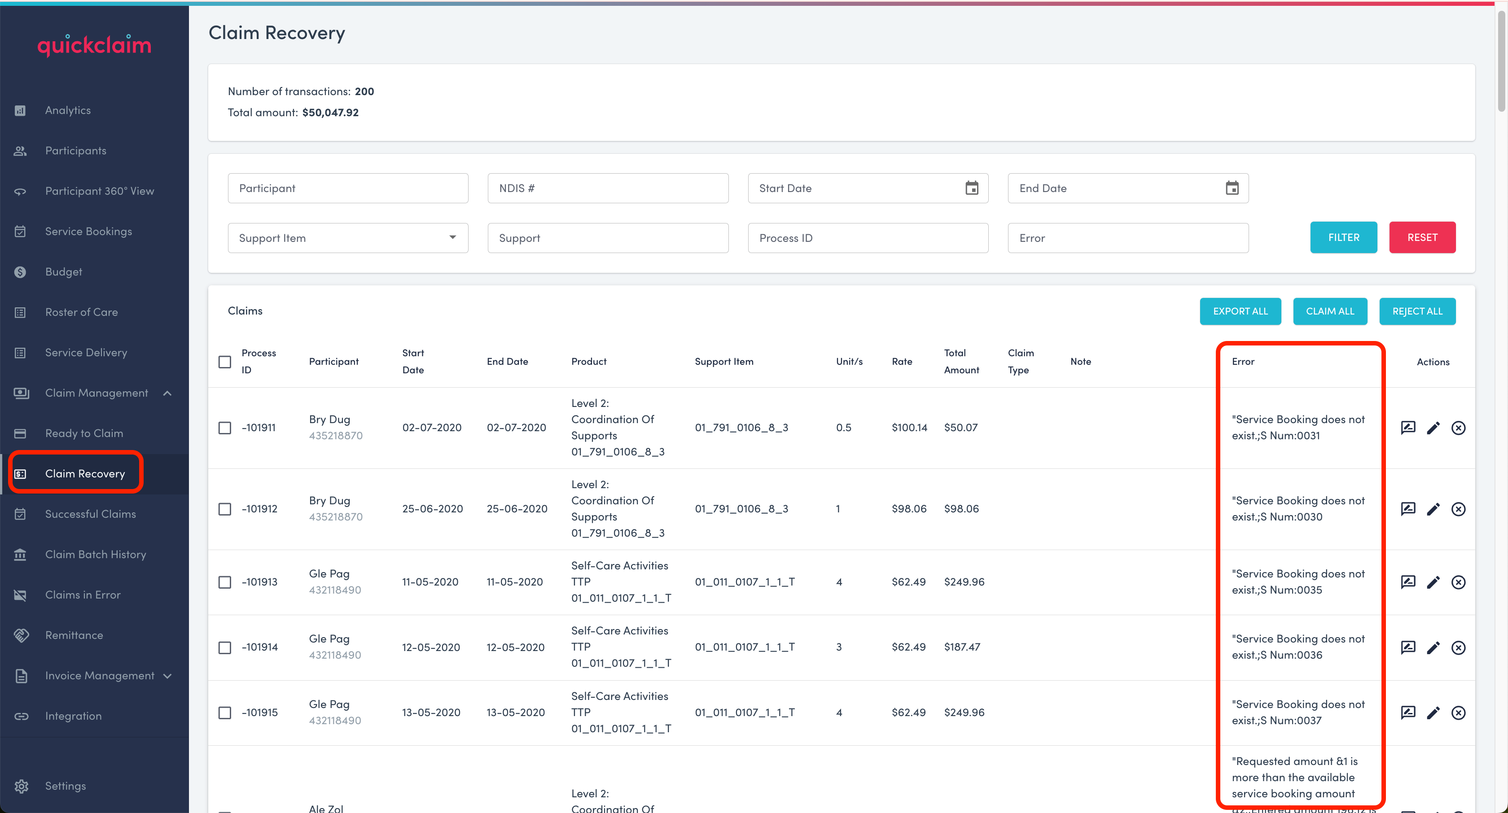This screenshot has width=1508, height=813.
Task: Expand the Support Item dropdown
Action: tap(452, 238)
